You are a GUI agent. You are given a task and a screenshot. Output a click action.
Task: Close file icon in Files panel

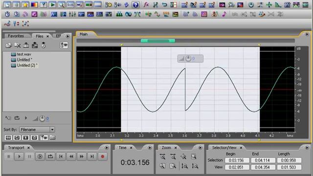pos(18,45)
